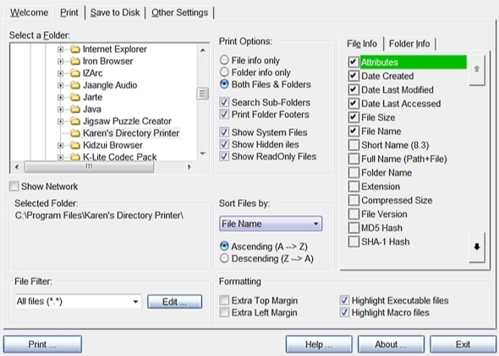Click the Help ... button

point(319,344)
